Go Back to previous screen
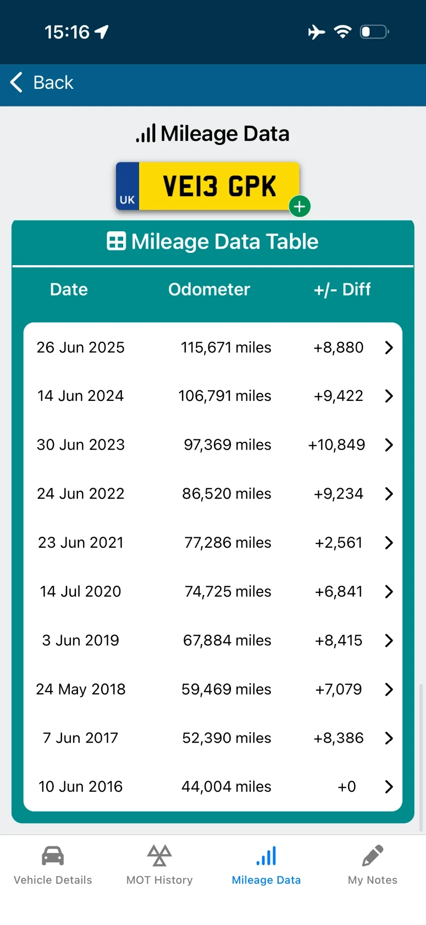 (42, 82)
